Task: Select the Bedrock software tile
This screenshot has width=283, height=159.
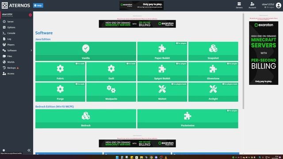Action: click(86, 119)
